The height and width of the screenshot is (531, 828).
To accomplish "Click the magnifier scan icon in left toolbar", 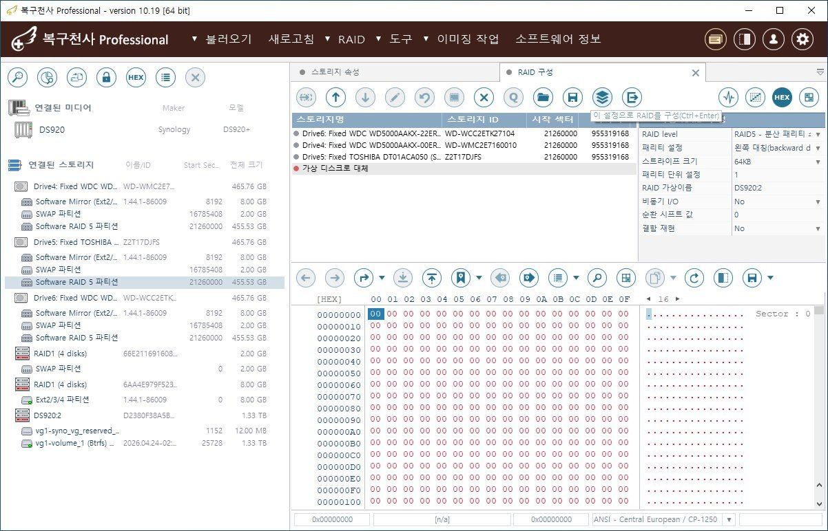I will pyautogui.click(x=17, y=78).
